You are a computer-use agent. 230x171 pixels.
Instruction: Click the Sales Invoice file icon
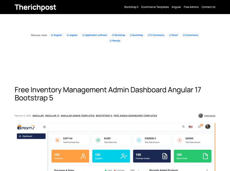tap(206, 156)
